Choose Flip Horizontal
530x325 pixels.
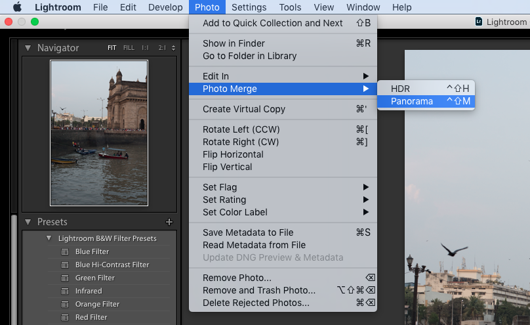pos(283,154)
